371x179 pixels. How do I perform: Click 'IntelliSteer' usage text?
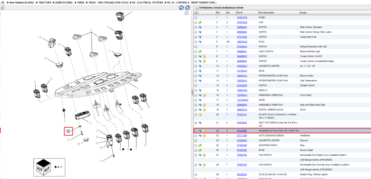point(305,136)
